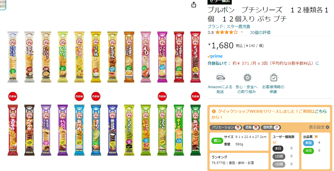Select the 中古 seller count badge

pos(309,151)
